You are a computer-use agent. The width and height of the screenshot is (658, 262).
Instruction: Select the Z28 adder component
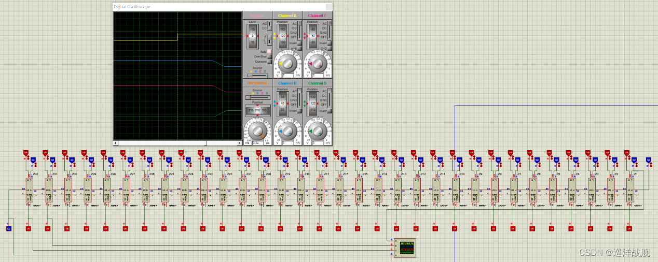pos(107,190)
